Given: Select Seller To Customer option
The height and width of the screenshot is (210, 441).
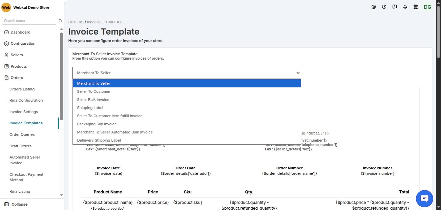Looking at the screenshot, I should point(187,91).
